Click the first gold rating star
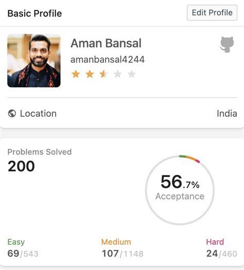Viewport: 244px width, 270px height. [76, 74]
